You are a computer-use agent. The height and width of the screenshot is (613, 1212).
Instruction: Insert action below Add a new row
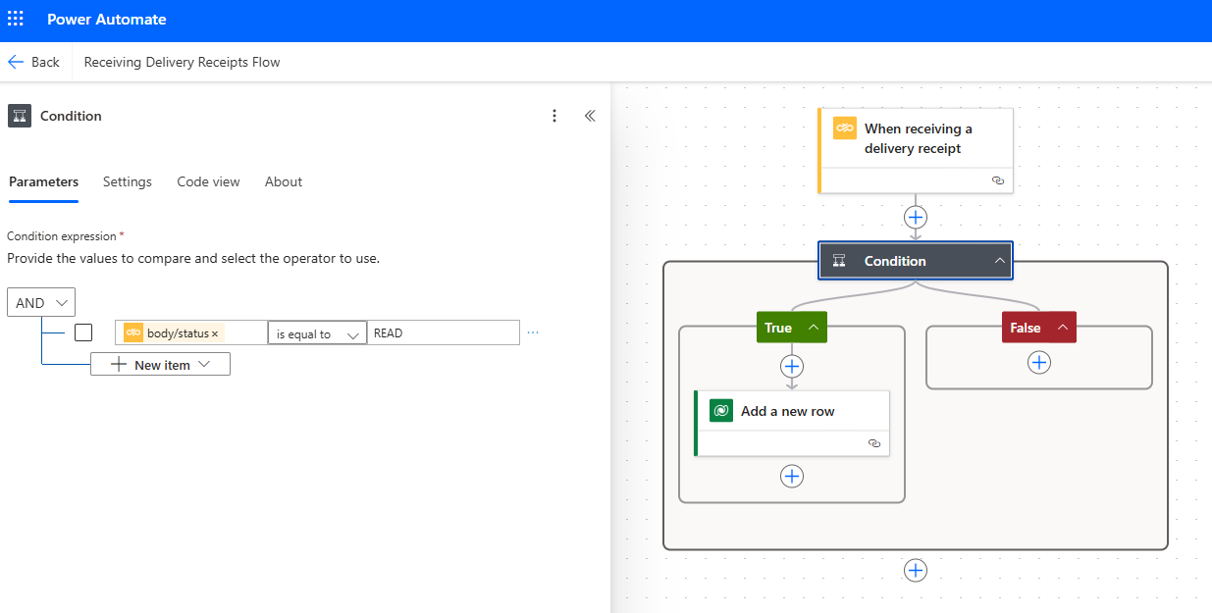(x=792, y=476)
